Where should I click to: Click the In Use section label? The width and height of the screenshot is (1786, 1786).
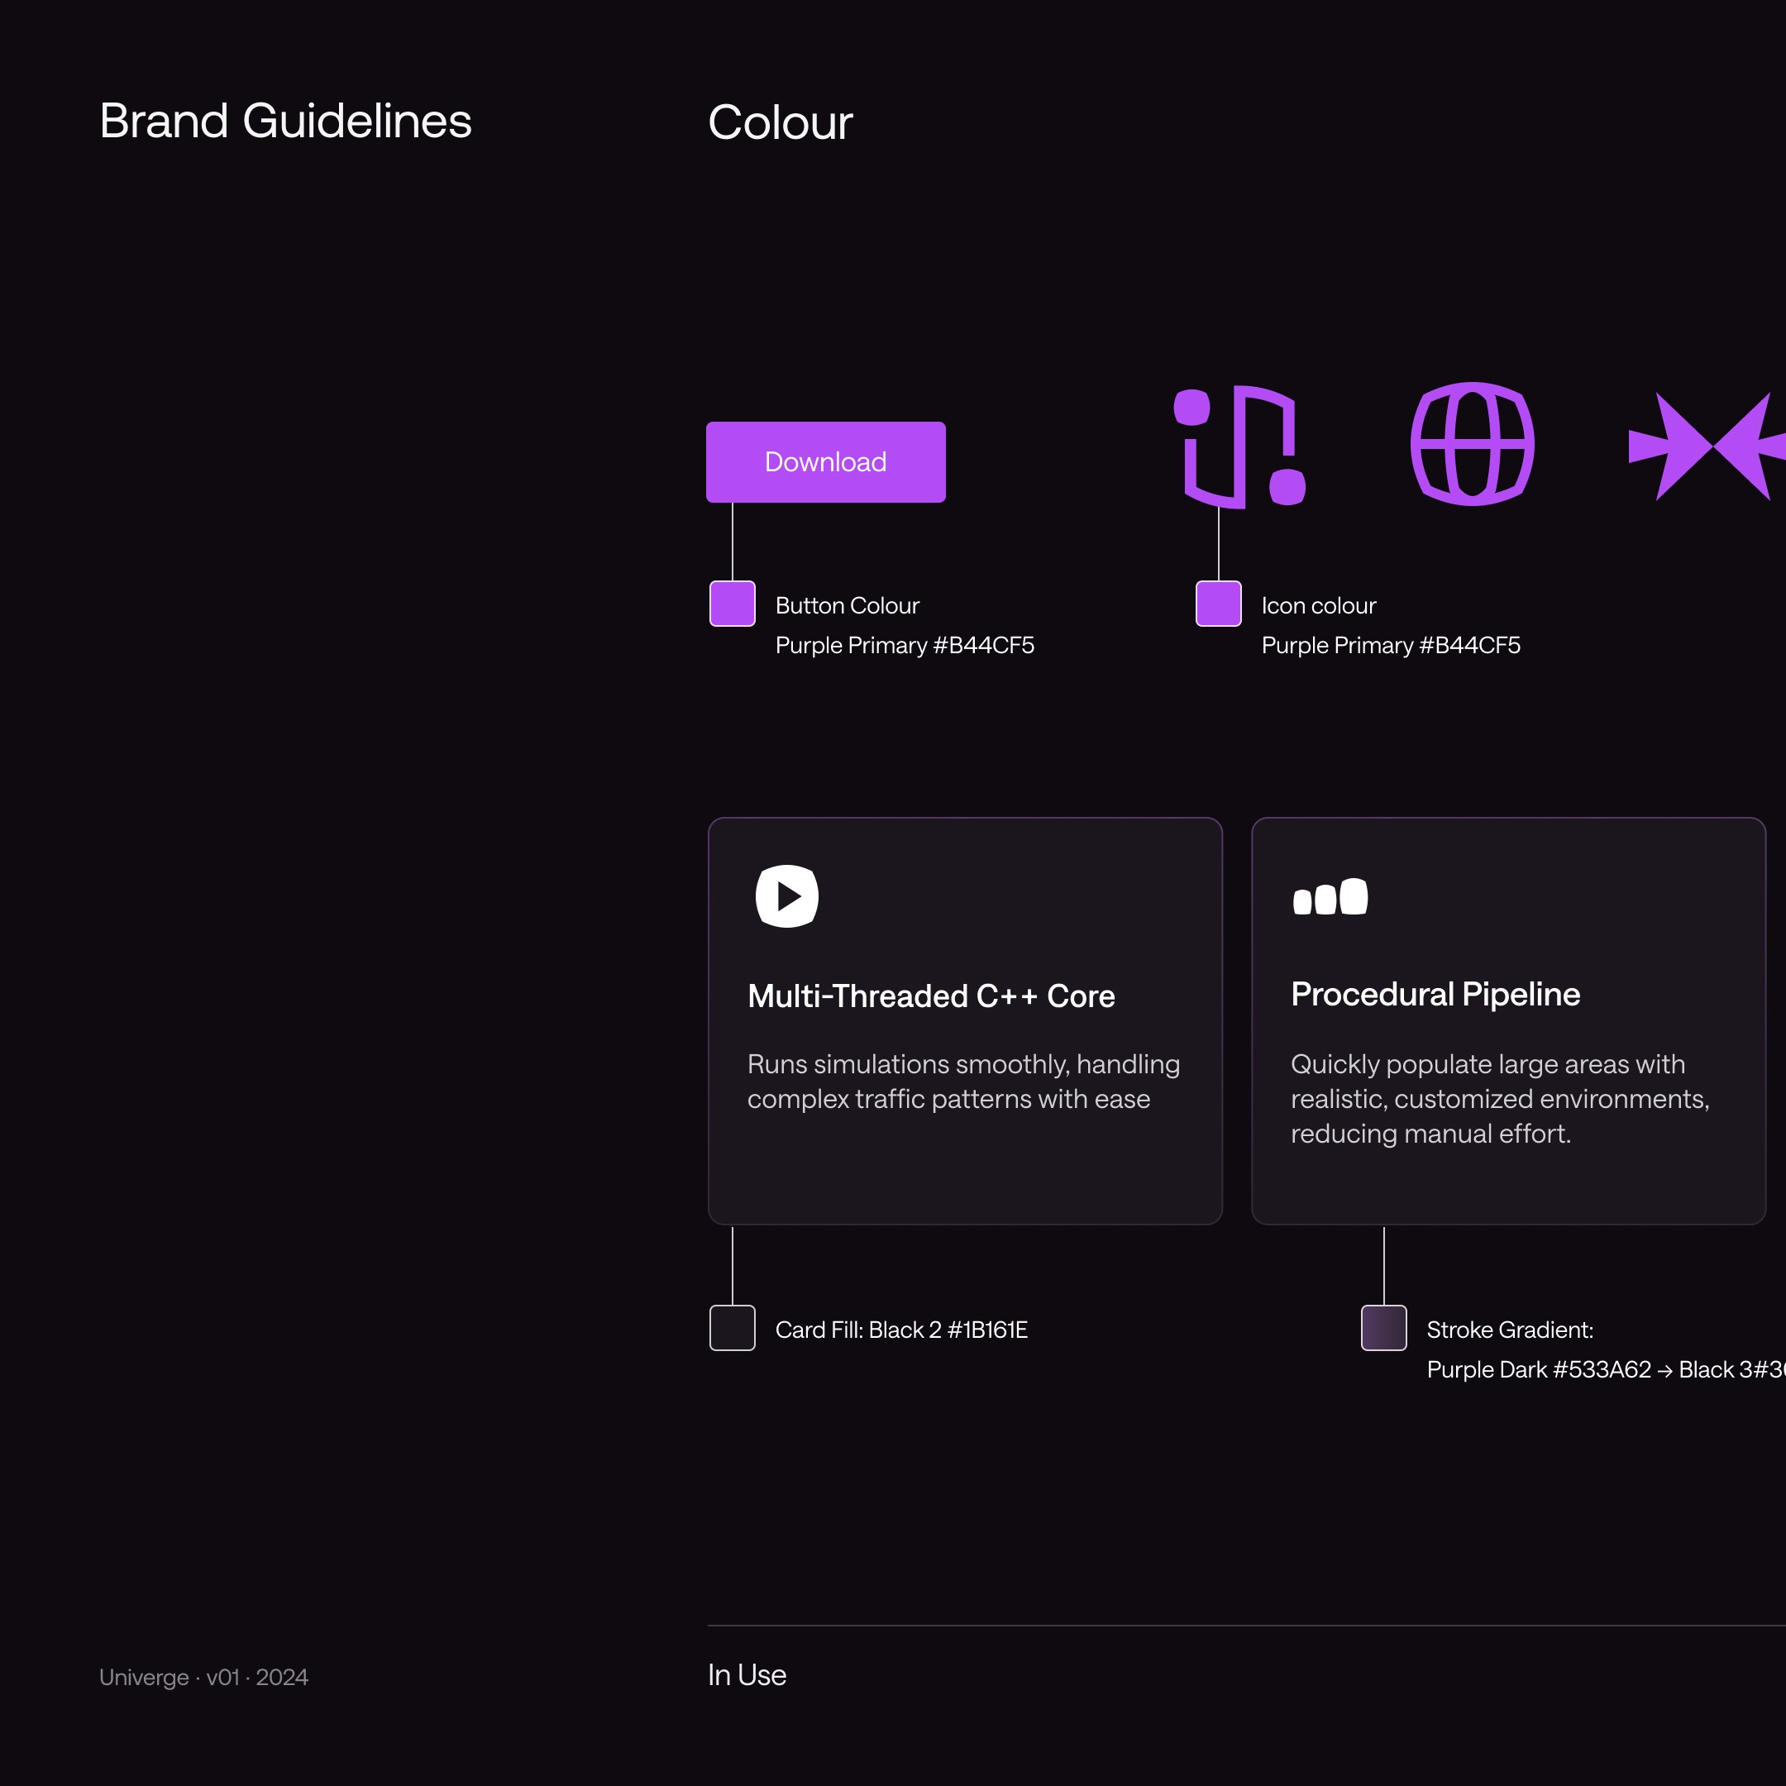(x=746, y=1675)
